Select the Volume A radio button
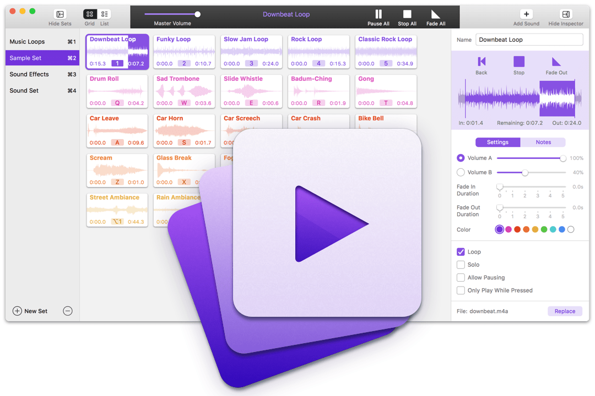 click(461, 158)
